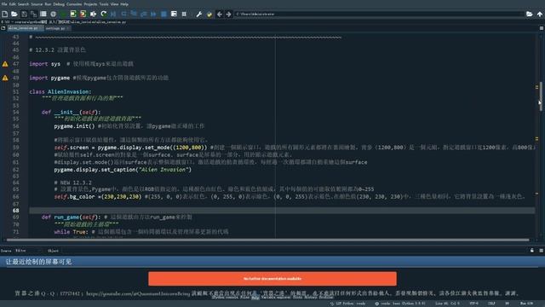The image size is (545, 307).
Task: Open Preferences wrench icon
Action: pyautogui.click(x=198, y=14)
